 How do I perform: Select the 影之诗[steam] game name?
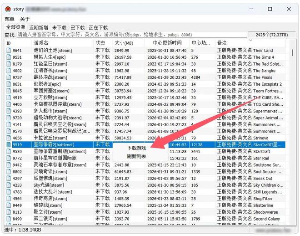point(48,212)
